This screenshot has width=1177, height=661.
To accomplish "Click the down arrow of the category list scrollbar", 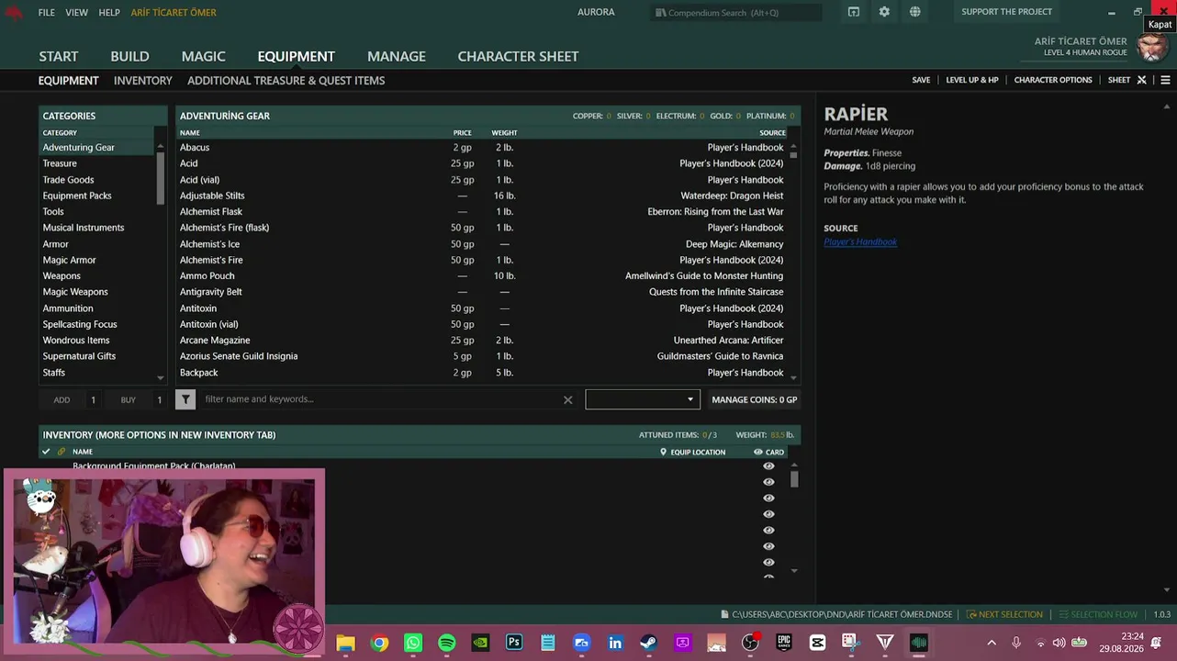I will [x=161, y=377].
